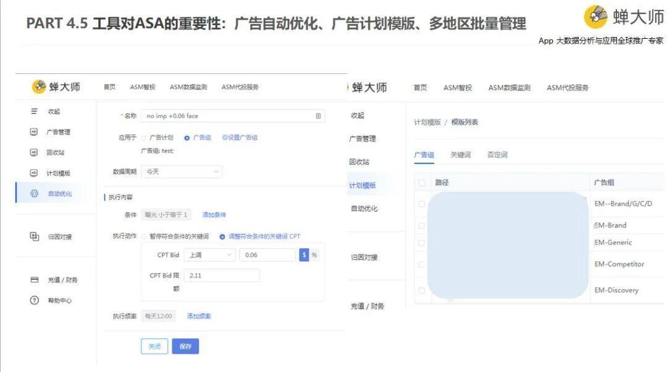
Task: Click the 计划模版 breadcrumb link
Action: [x=427, y=122]
